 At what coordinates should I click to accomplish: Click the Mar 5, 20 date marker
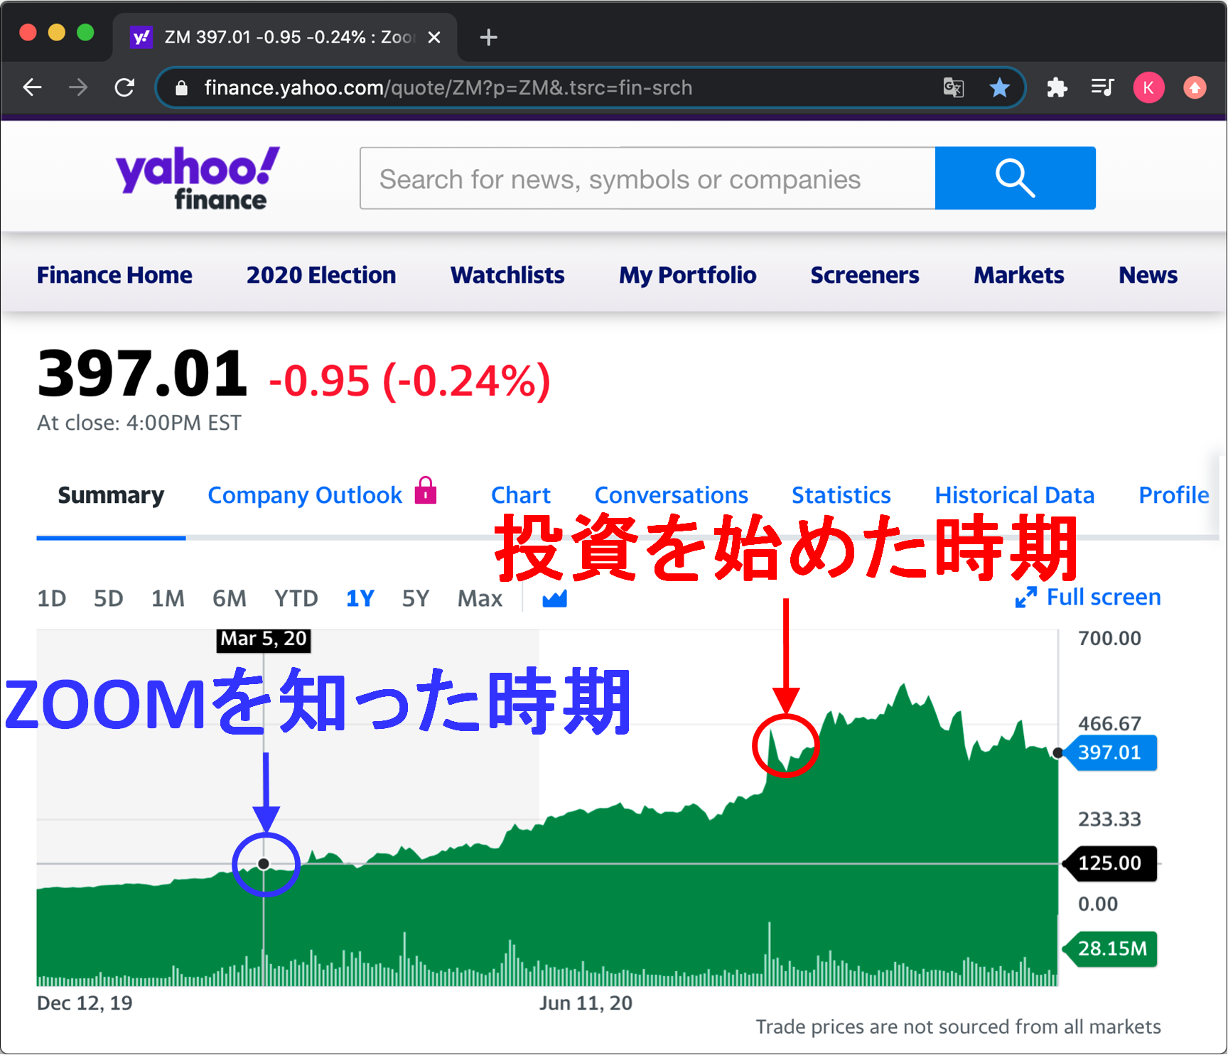(264, 639)
